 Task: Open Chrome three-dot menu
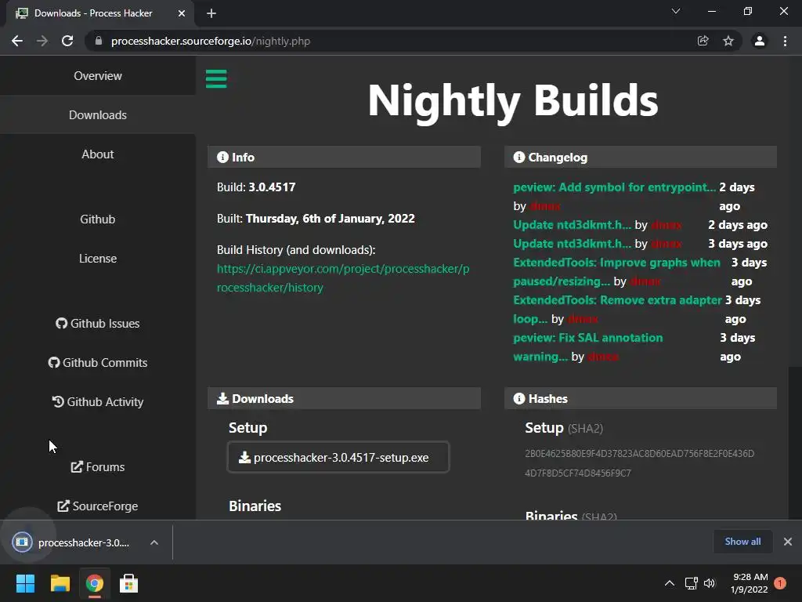(x=785, y=41)
